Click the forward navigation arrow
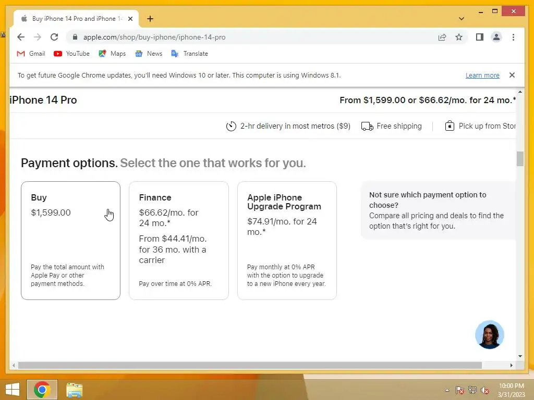534x400 pixels. 38,37
